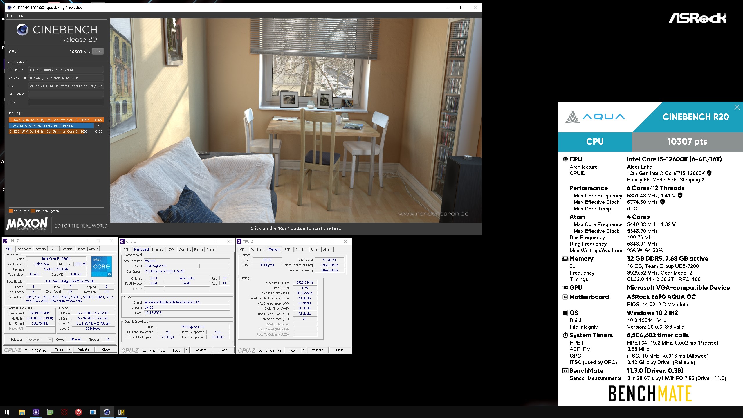Open the Cinebench File menu
Screen dimensions: 743x418
[x=10, y=15]
